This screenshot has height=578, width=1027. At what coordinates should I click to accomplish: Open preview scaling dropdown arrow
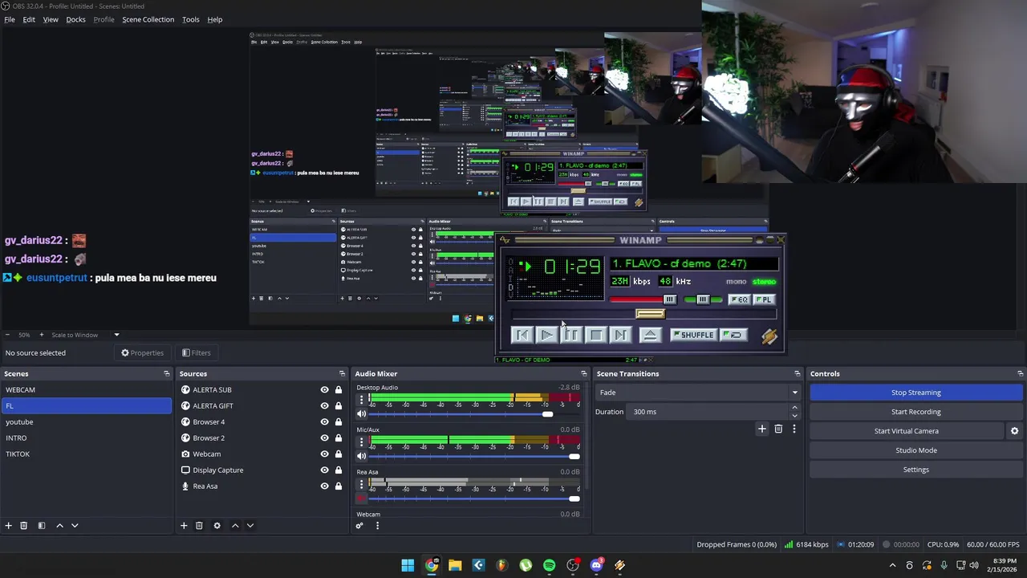[x=116, y=335]
